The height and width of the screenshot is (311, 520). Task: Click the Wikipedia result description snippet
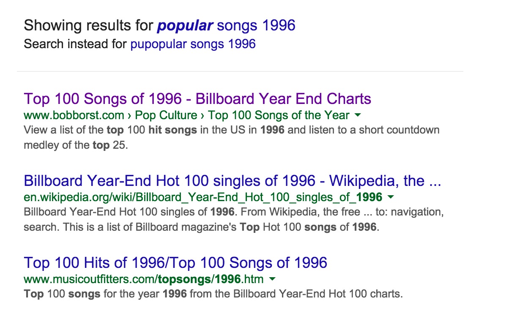click(233, 219)
